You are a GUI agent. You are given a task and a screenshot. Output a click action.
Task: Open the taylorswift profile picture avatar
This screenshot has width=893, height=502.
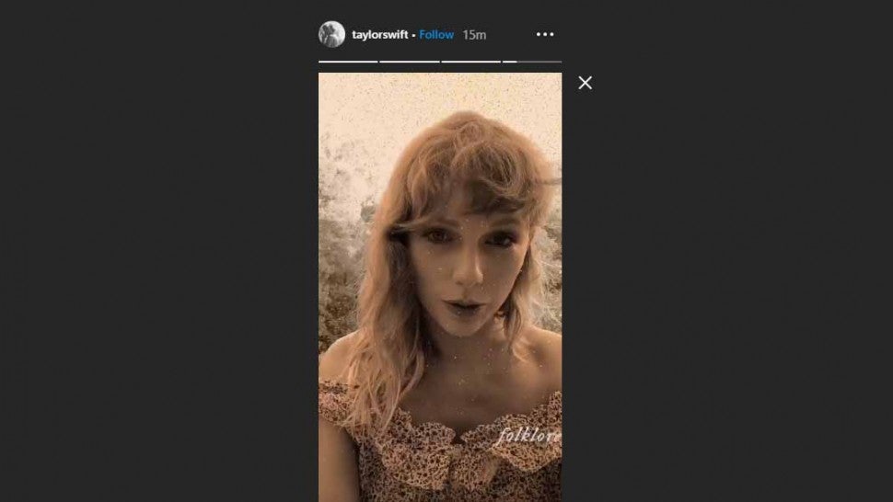point(331,34)
